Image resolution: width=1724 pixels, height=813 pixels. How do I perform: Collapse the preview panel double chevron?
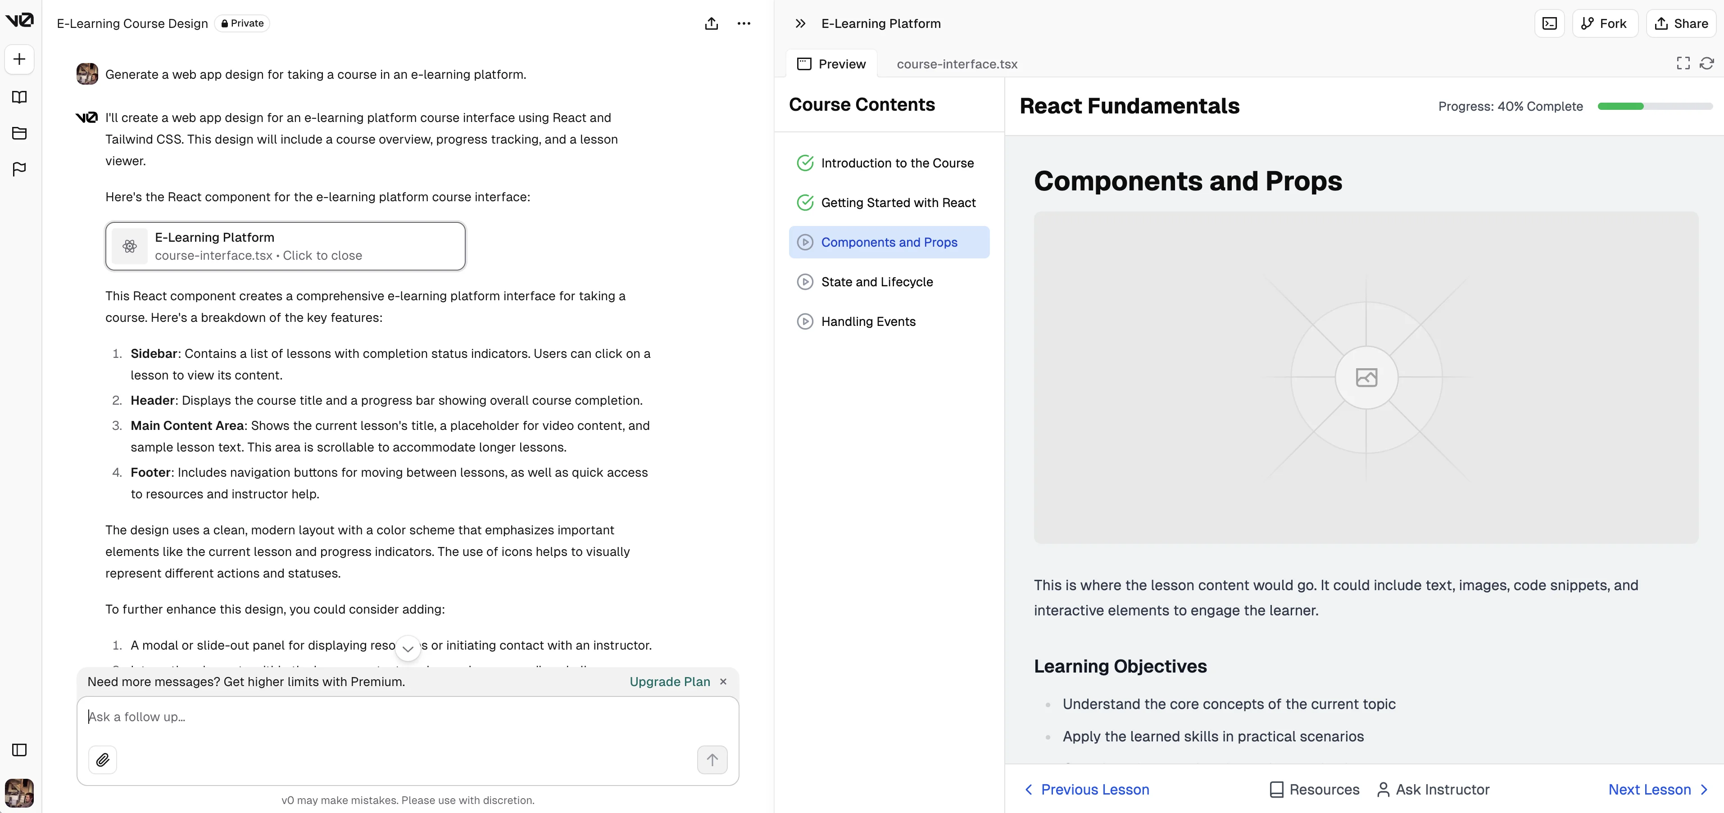(x=800, y=23)
